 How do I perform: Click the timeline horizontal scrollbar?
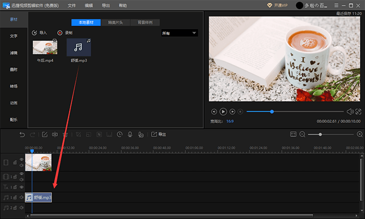point(172,216)
